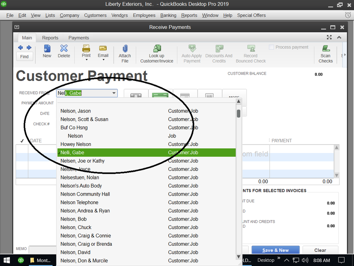Viewport: 354px width, 266px height.
Task: Select the cash payment method icon
Action: coord(136,95)
